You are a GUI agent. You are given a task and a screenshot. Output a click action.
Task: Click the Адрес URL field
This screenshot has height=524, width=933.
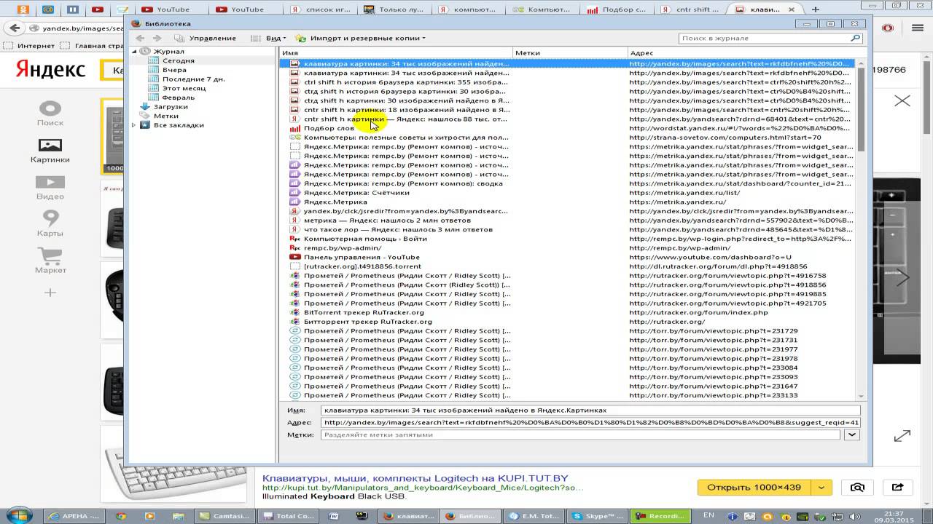pyautogui.click(x=590, y=422)
